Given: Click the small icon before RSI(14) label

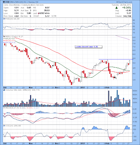Looking at the screenshot, I should coord(4,19).
